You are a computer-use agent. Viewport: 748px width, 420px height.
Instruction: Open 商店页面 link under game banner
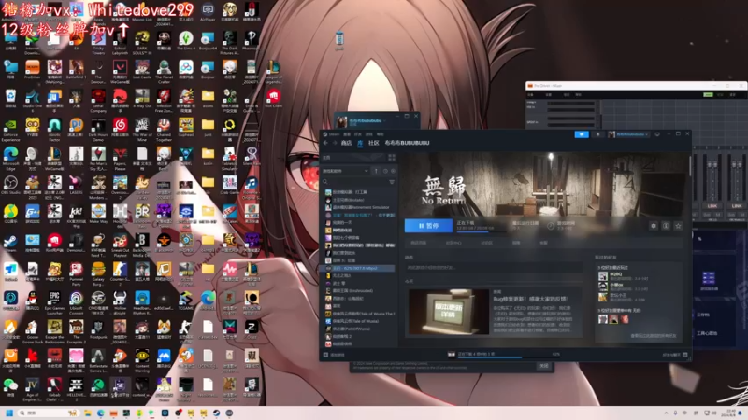(418, 243)
